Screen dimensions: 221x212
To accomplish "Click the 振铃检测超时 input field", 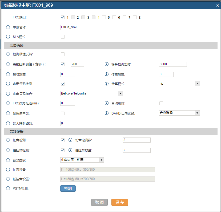I will click(x=173, y=64).
